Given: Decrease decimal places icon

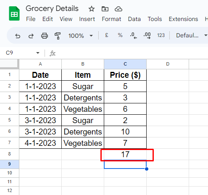Looking at the screenshot, I should 134,36.
